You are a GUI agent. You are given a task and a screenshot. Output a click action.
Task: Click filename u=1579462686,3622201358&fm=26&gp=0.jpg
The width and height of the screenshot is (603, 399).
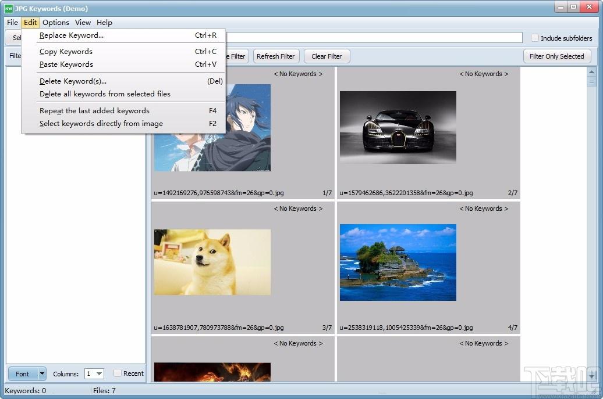tap(406, 193)
